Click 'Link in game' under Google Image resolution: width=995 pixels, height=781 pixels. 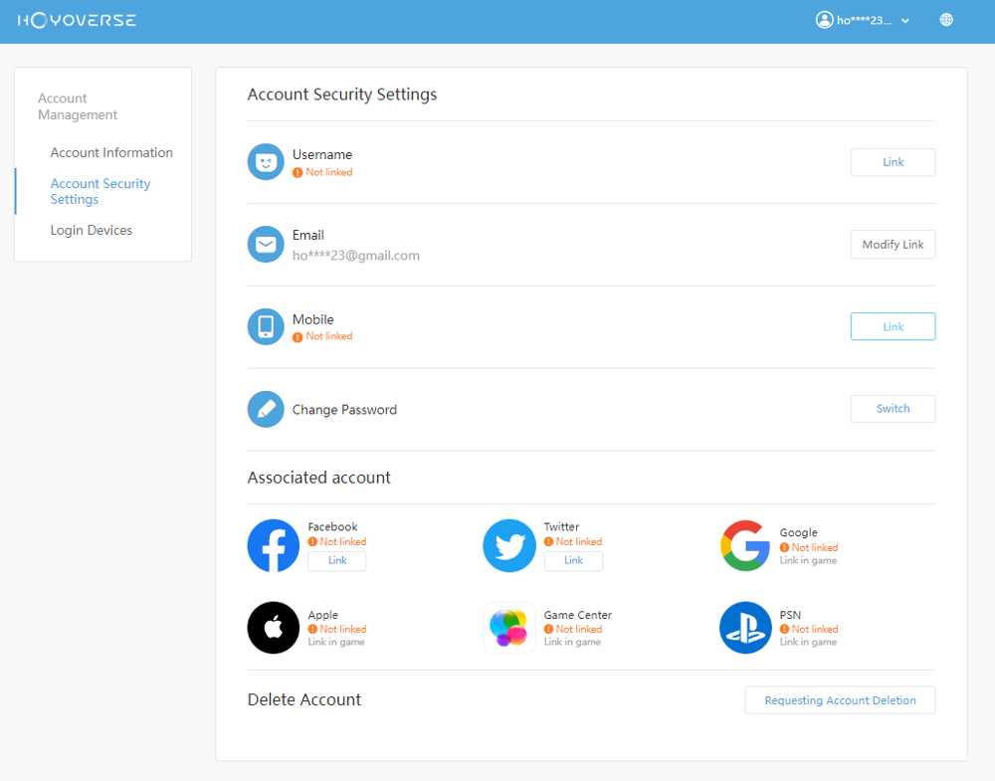pyautogui.click(x=808, y=560)
